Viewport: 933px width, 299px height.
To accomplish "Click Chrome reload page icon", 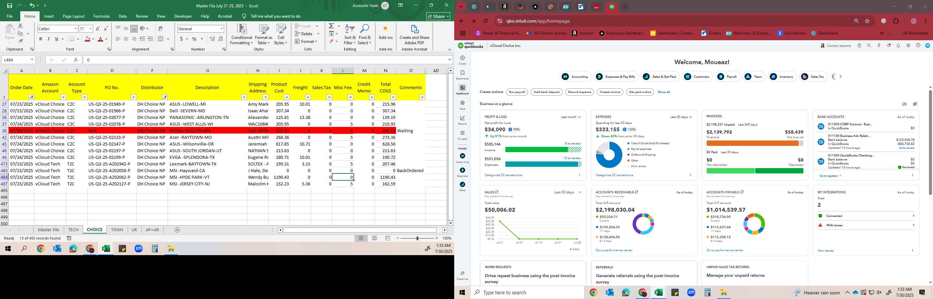I will click(x=486, y=21).
